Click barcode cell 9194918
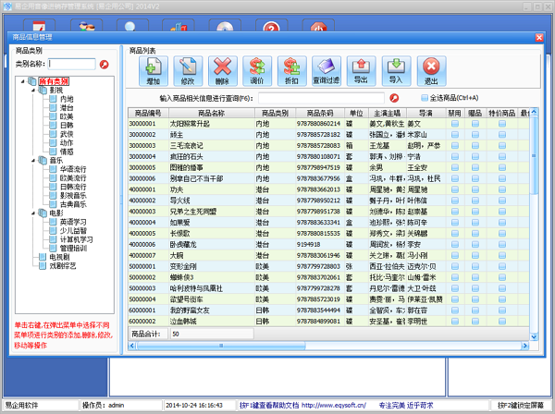This screenshot has height=414, width=555. click(320, 244)
